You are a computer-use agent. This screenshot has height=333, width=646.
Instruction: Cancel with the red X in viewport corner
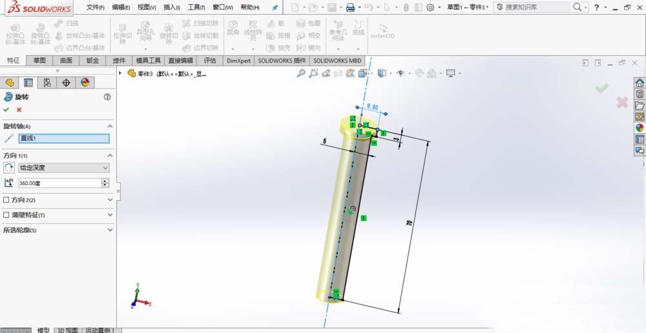click(622, 103)
